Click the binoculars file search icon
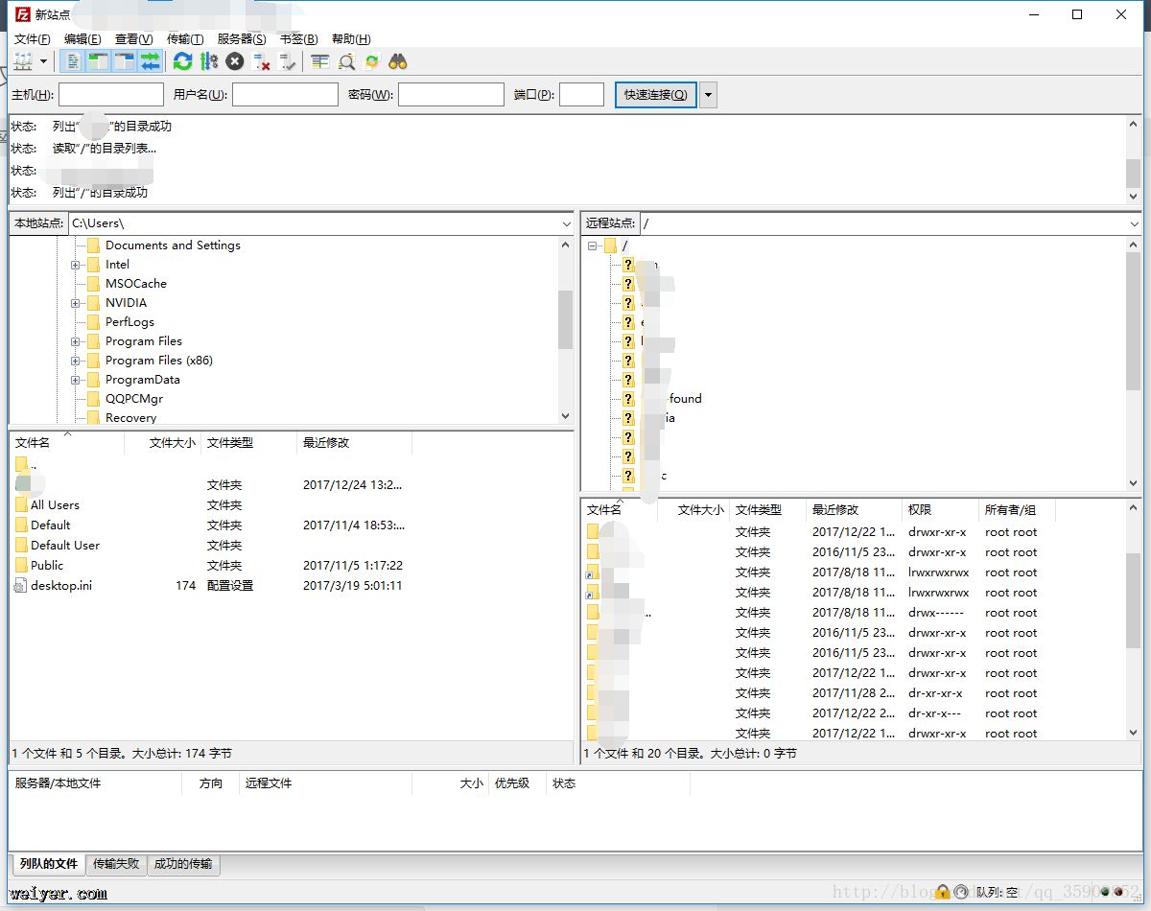Viewport: 1151px width, 911px height. (398, 61)
